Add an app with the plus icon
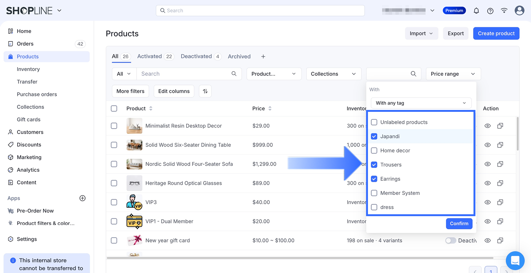The width and height of the screenshot is (531, 273). pyautogui.click(x=82, y=198)
